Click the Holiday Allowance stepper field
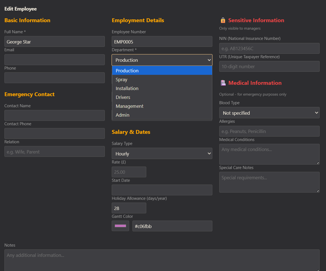 coord(129,208)
